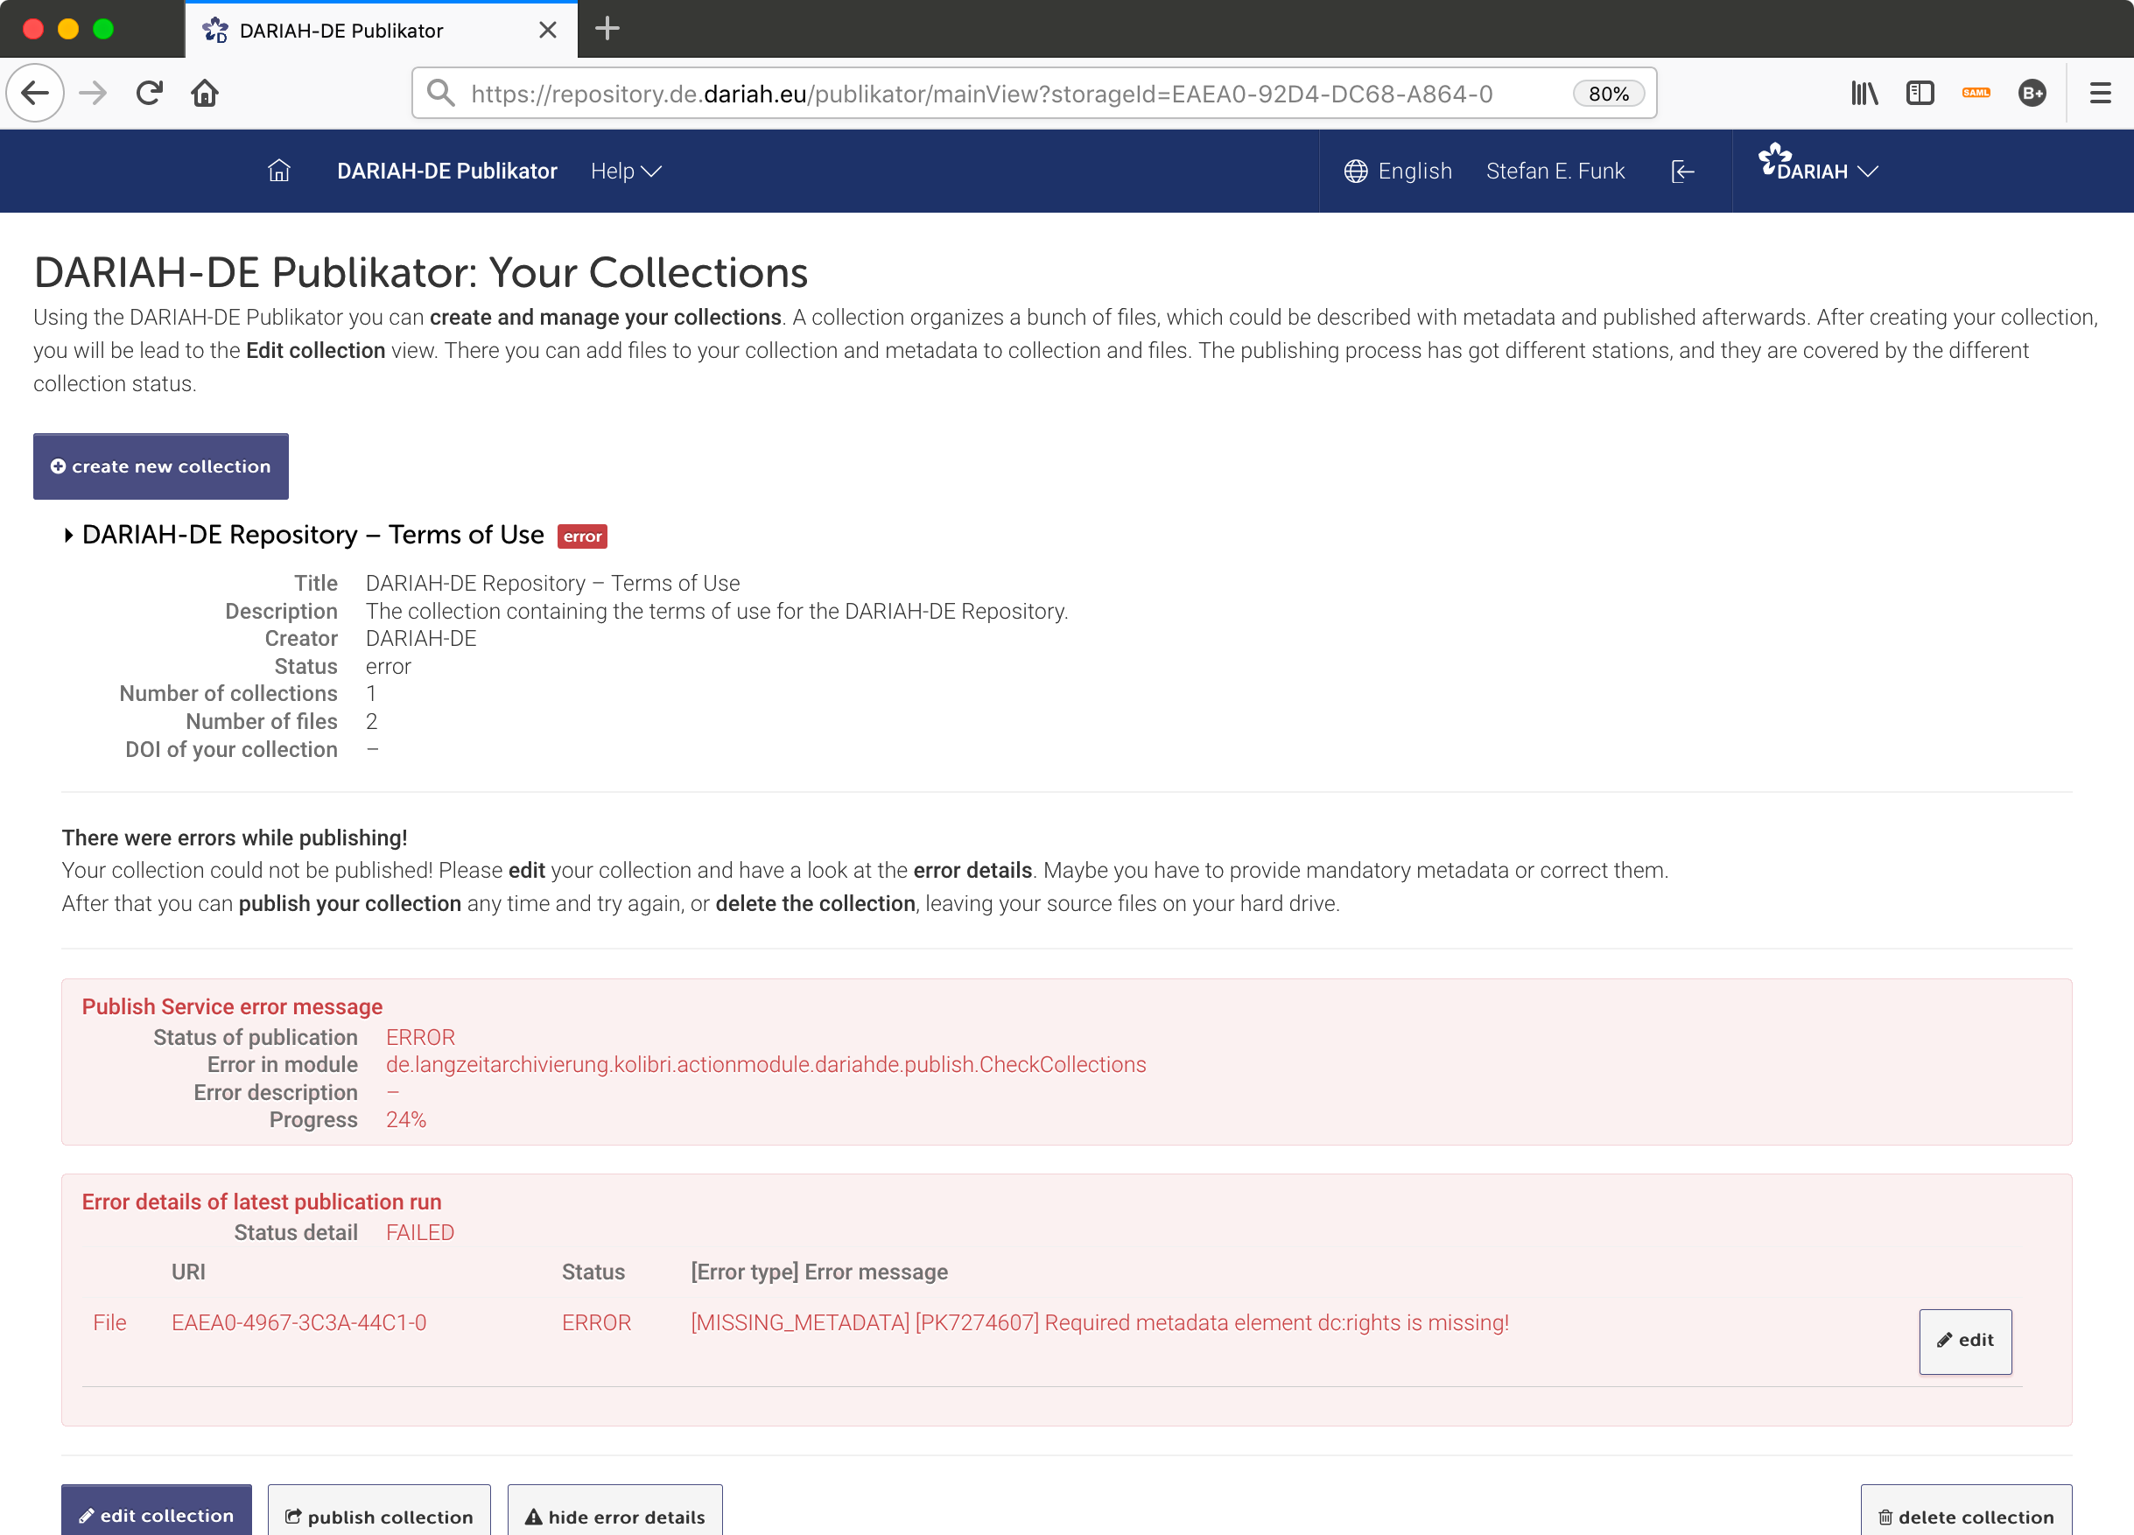Click the globe language icon
2134x1535 pixels.
(1355, 171)
